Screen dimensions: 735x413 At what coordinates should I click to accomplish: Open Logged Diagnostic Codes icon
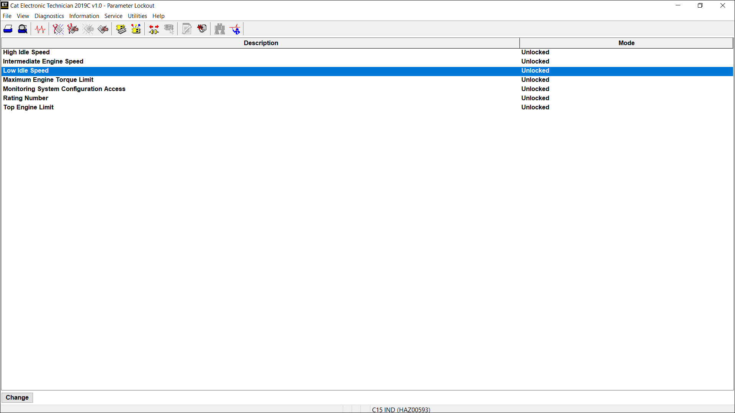(73, 29)
